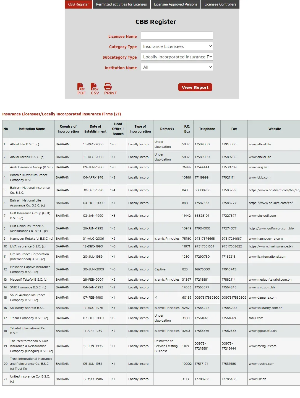
Task: Select the CBB Register tab
Action: (79, 4)
